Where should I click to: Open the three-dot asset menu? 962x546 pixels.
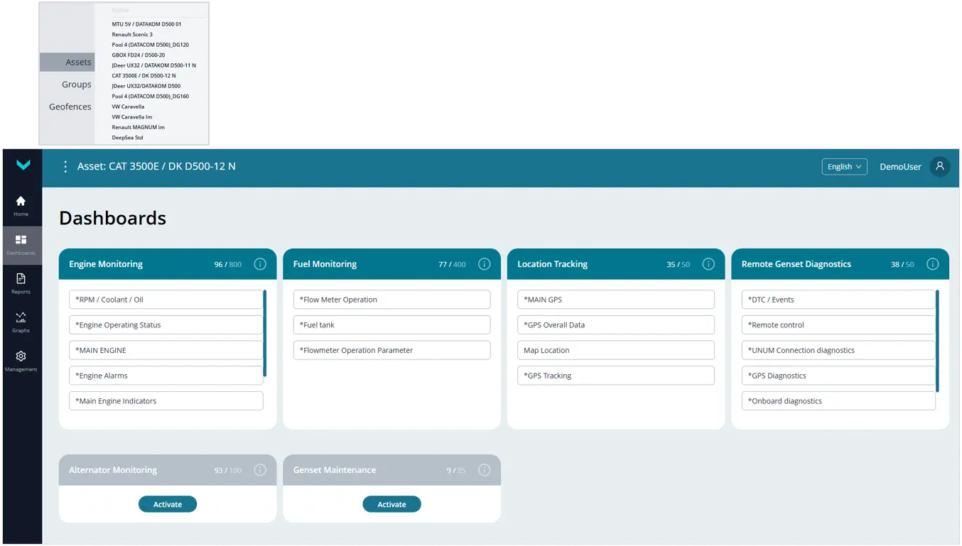tap(65, 166)
